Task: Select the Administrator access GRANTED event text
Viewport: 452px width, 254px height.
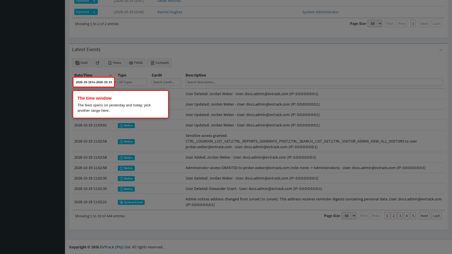Action: click(x=305, y=168)
